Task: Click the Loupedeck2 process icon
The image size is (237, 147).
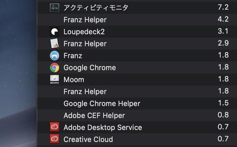Action: [54, 32]
